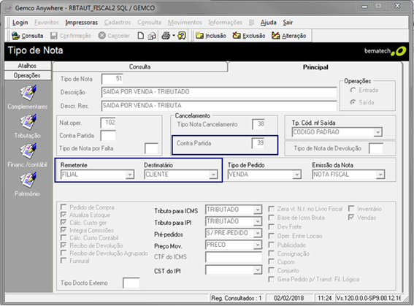Open the printer dropdown arrow
Image resolution: width=414 pixels, height=306 pixels.
174,35
